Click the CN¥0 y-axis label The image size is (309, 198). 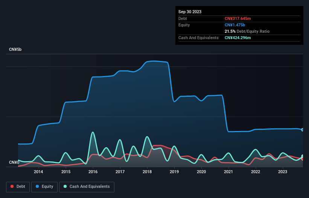pos(14,163)
